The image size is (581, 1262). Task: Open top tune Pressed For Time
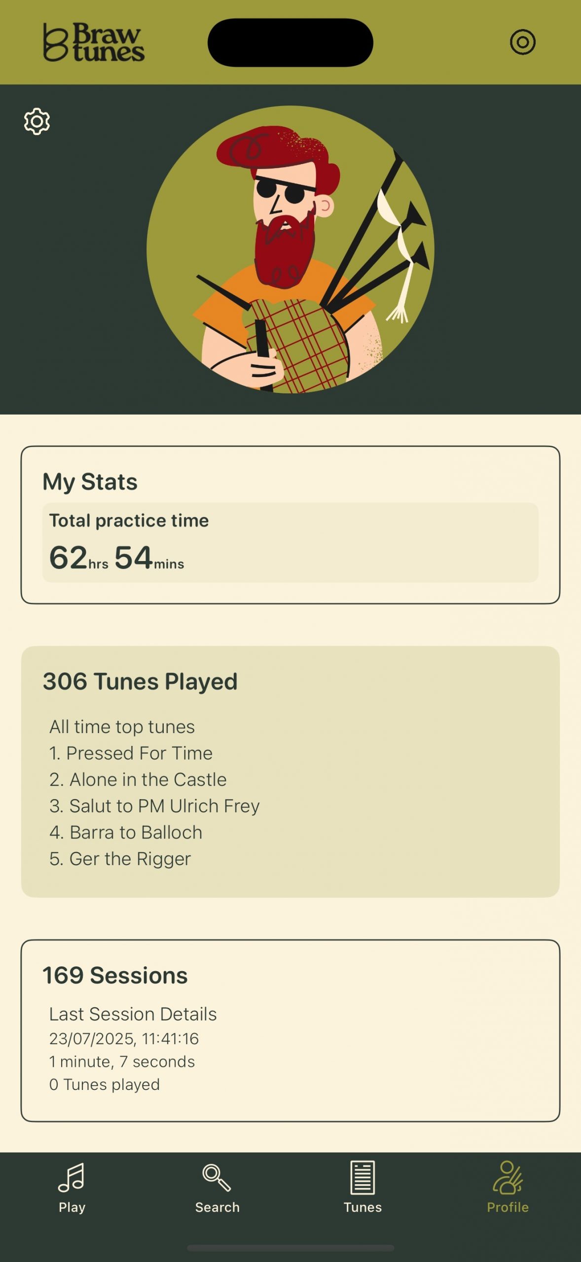click(131, 753)
